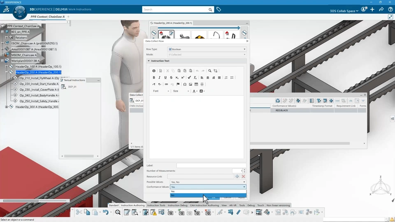Click the undo arrow in bottom toolbar
The height and width of the screenshot is (222, 395).
pyautogui.click(x=105, y=212)
